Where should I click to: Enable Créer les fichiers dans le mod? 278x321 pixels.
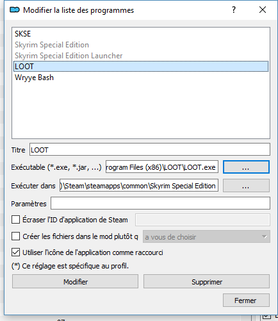click(15, 236)
